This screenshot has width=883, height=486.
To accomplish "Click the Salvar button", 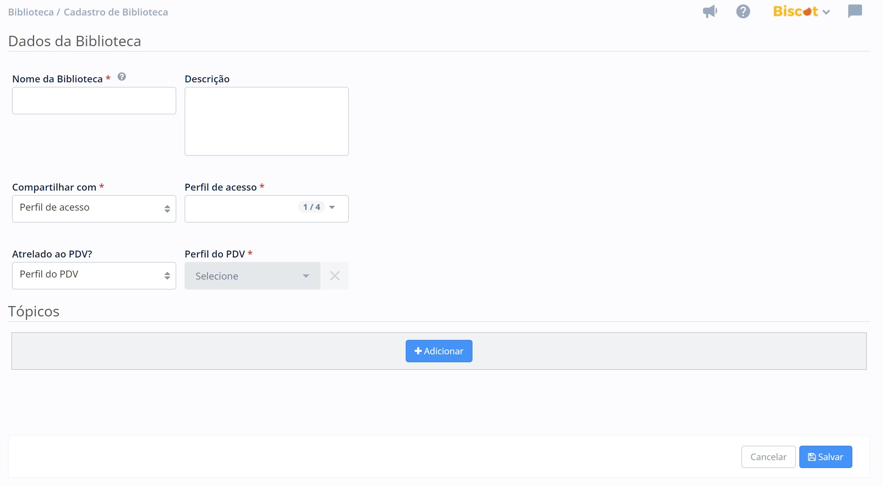I will [x=825, y=457].
